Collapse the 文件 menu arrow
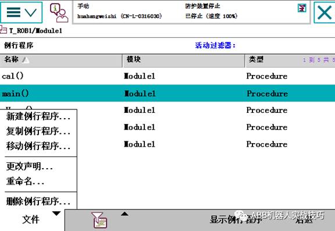Viewport: 335px width, 231px height. tap(56, 214)
